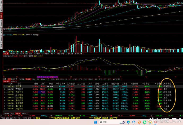Select the 天赐材料 row

point(93,109)
